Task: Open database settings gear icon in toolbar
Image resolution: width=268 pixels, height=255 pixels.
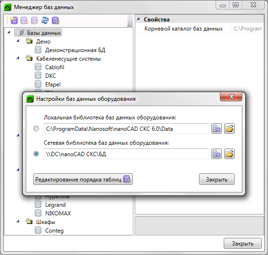Action: point(55,21)
